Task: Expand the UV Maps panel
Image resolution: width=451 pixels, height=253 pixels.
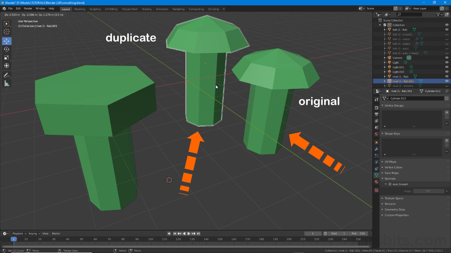Action: pos(390,162)
